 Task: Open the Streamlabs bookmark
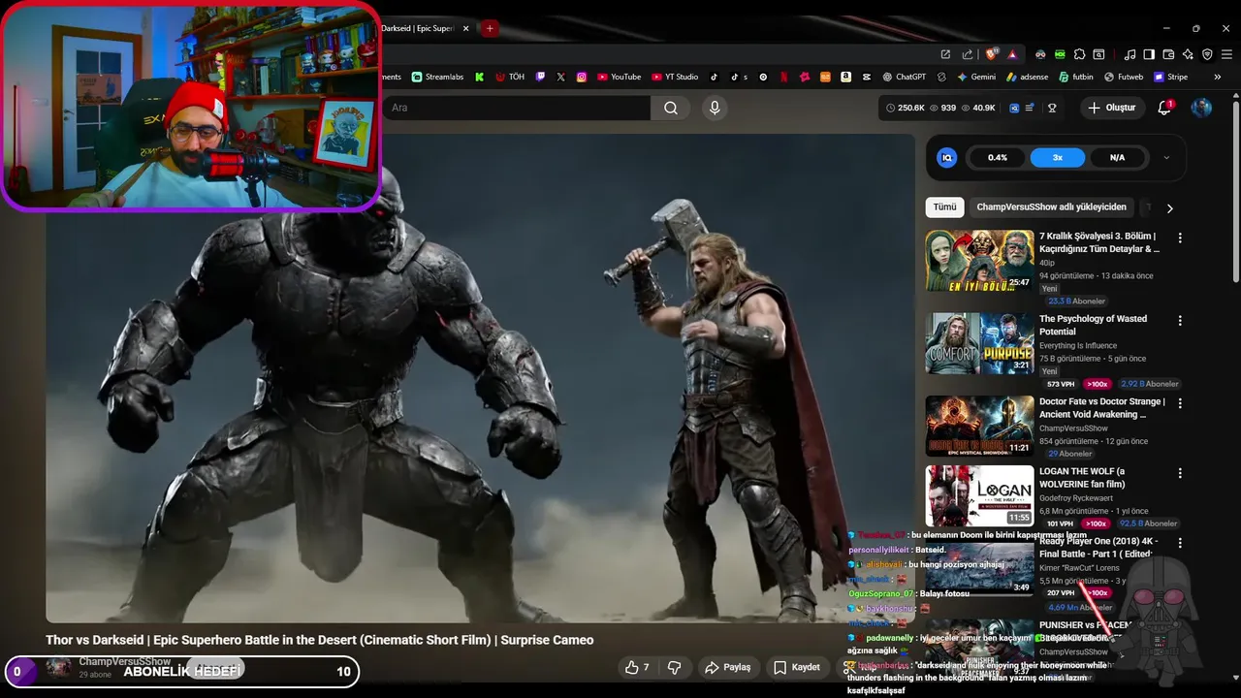(x=437, y=77)
